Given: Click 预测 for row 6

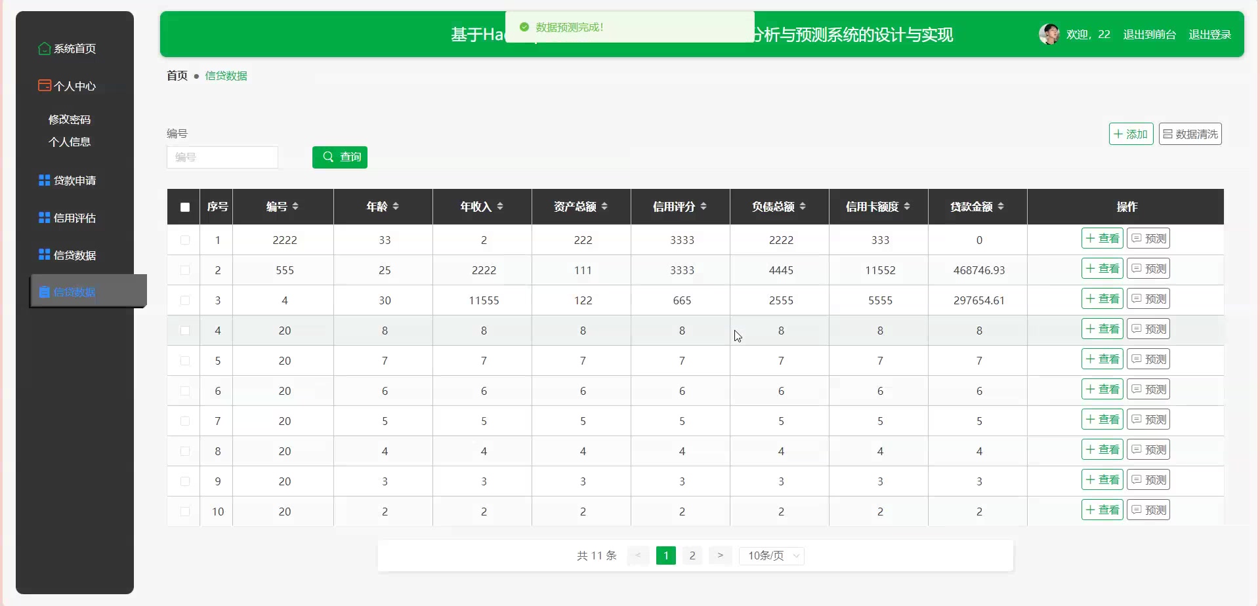Looking at the screenshot, I should pos(1148,390).
